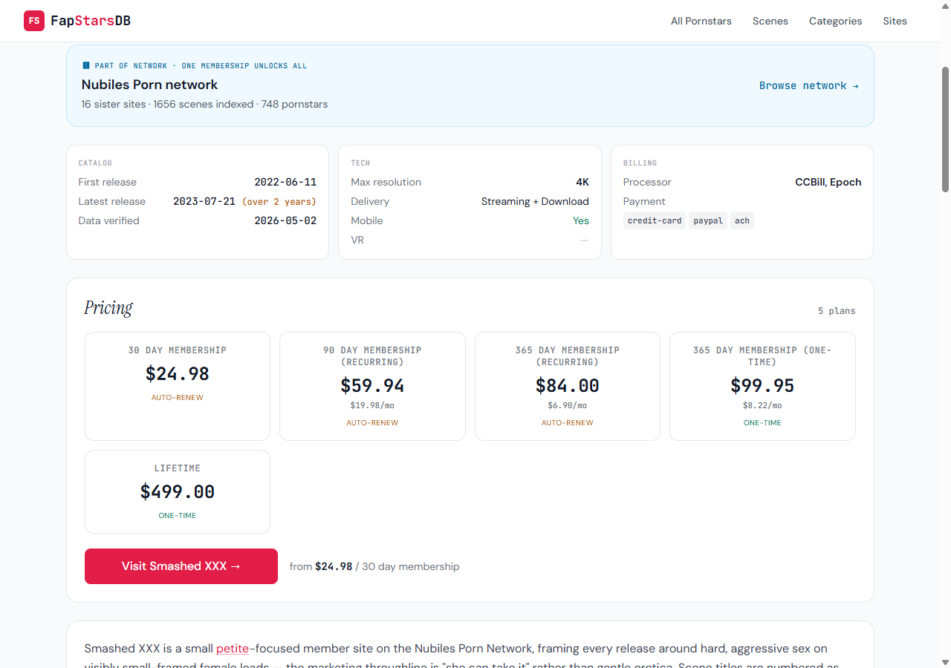Click the Streaming + Download delivery value
Image resolution: width=951 pixels, height=668 pixels.
[x=535, y=201]
